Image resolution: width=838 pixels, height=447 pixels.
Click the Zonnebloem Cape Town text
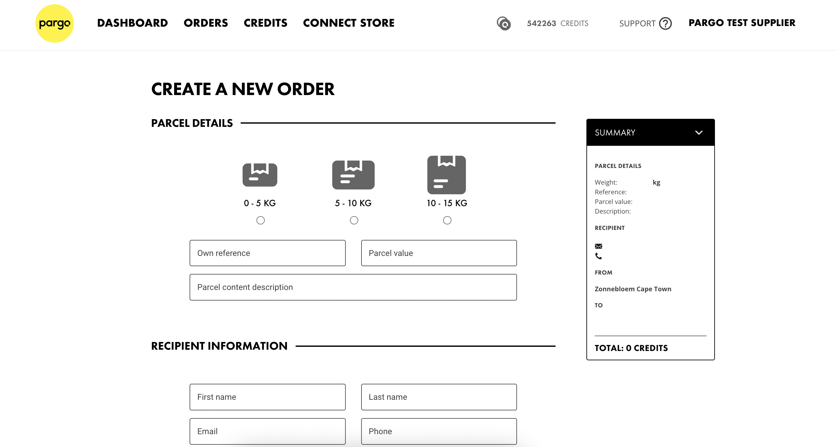633,289
